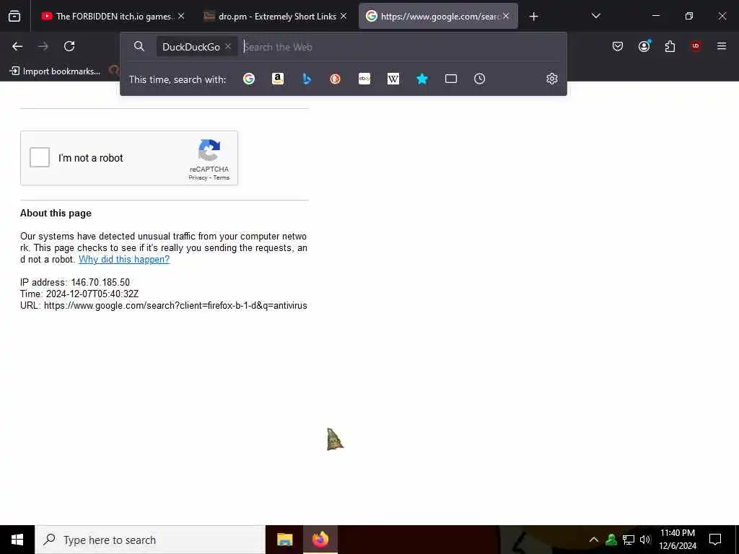
Task: Open the Firefox application menu
Action: (722, 46)
